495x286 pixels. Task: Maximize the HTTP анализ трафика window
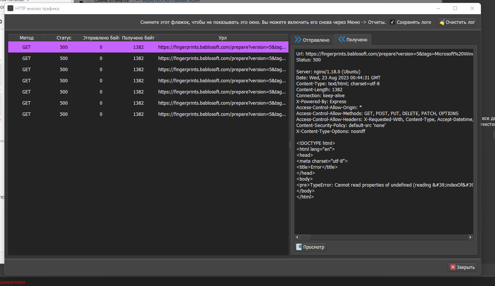click(x=455, y=8)
